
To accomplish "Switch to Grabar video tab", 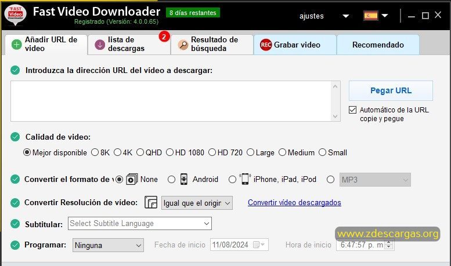I will click(295, 45).
